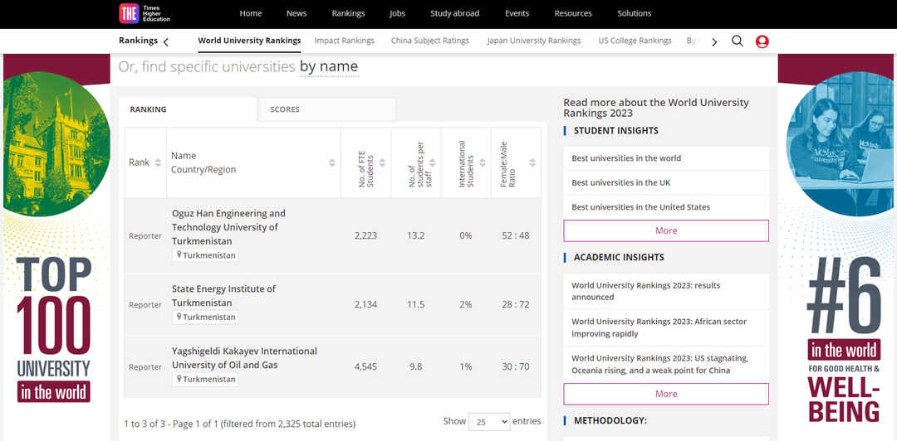Viewport: 897px width, 441px height.
Task: Open News menu item
Action: click(x=297, y=13)
